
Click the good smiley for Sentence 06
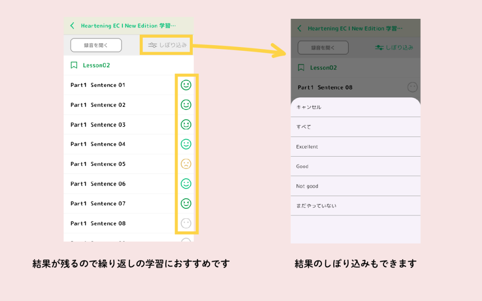186,184
